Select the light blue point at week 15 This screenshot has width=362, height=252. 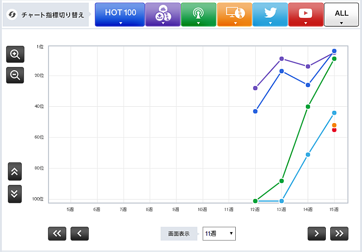[334, 113]
